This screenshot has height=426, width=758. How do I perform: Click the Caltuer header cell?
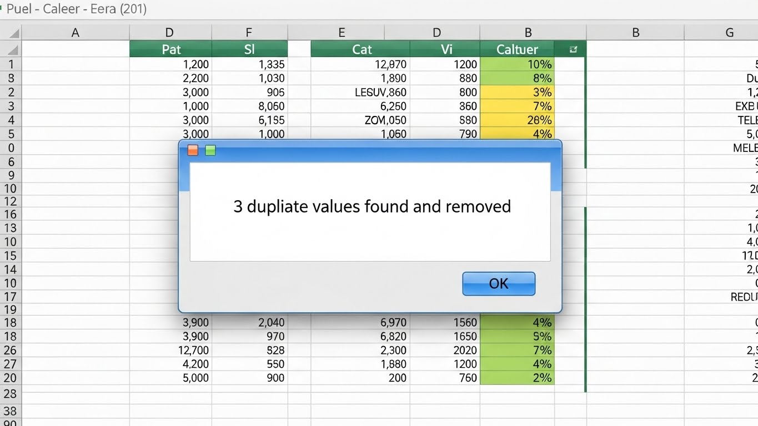(x=516, y=49)
